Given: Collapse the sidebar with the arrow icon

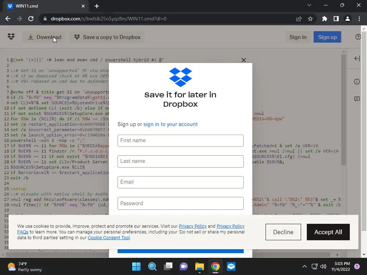Looking at the screenshot, I should pos(357,58).
